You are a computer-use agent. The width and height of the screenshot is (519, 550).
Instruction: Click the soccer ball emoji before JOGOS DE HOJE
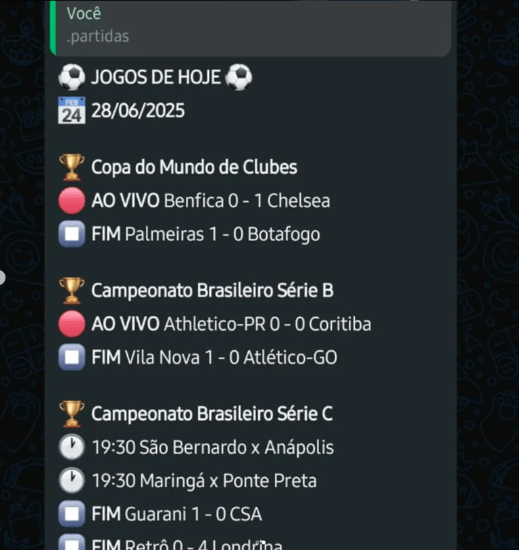click(x=72, y=77)
